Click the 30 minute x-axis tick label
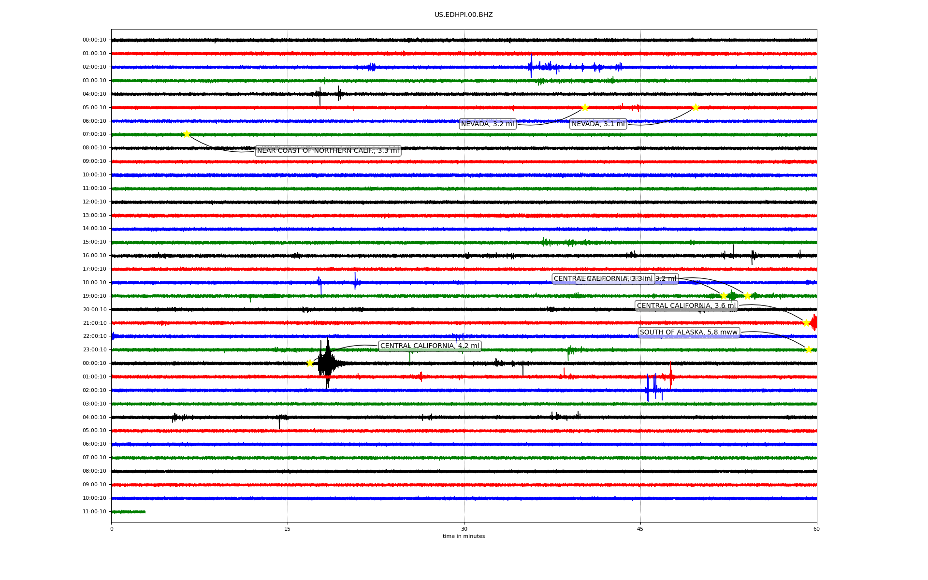The width and height of the screenshot is (928, 580). point(464,529)
